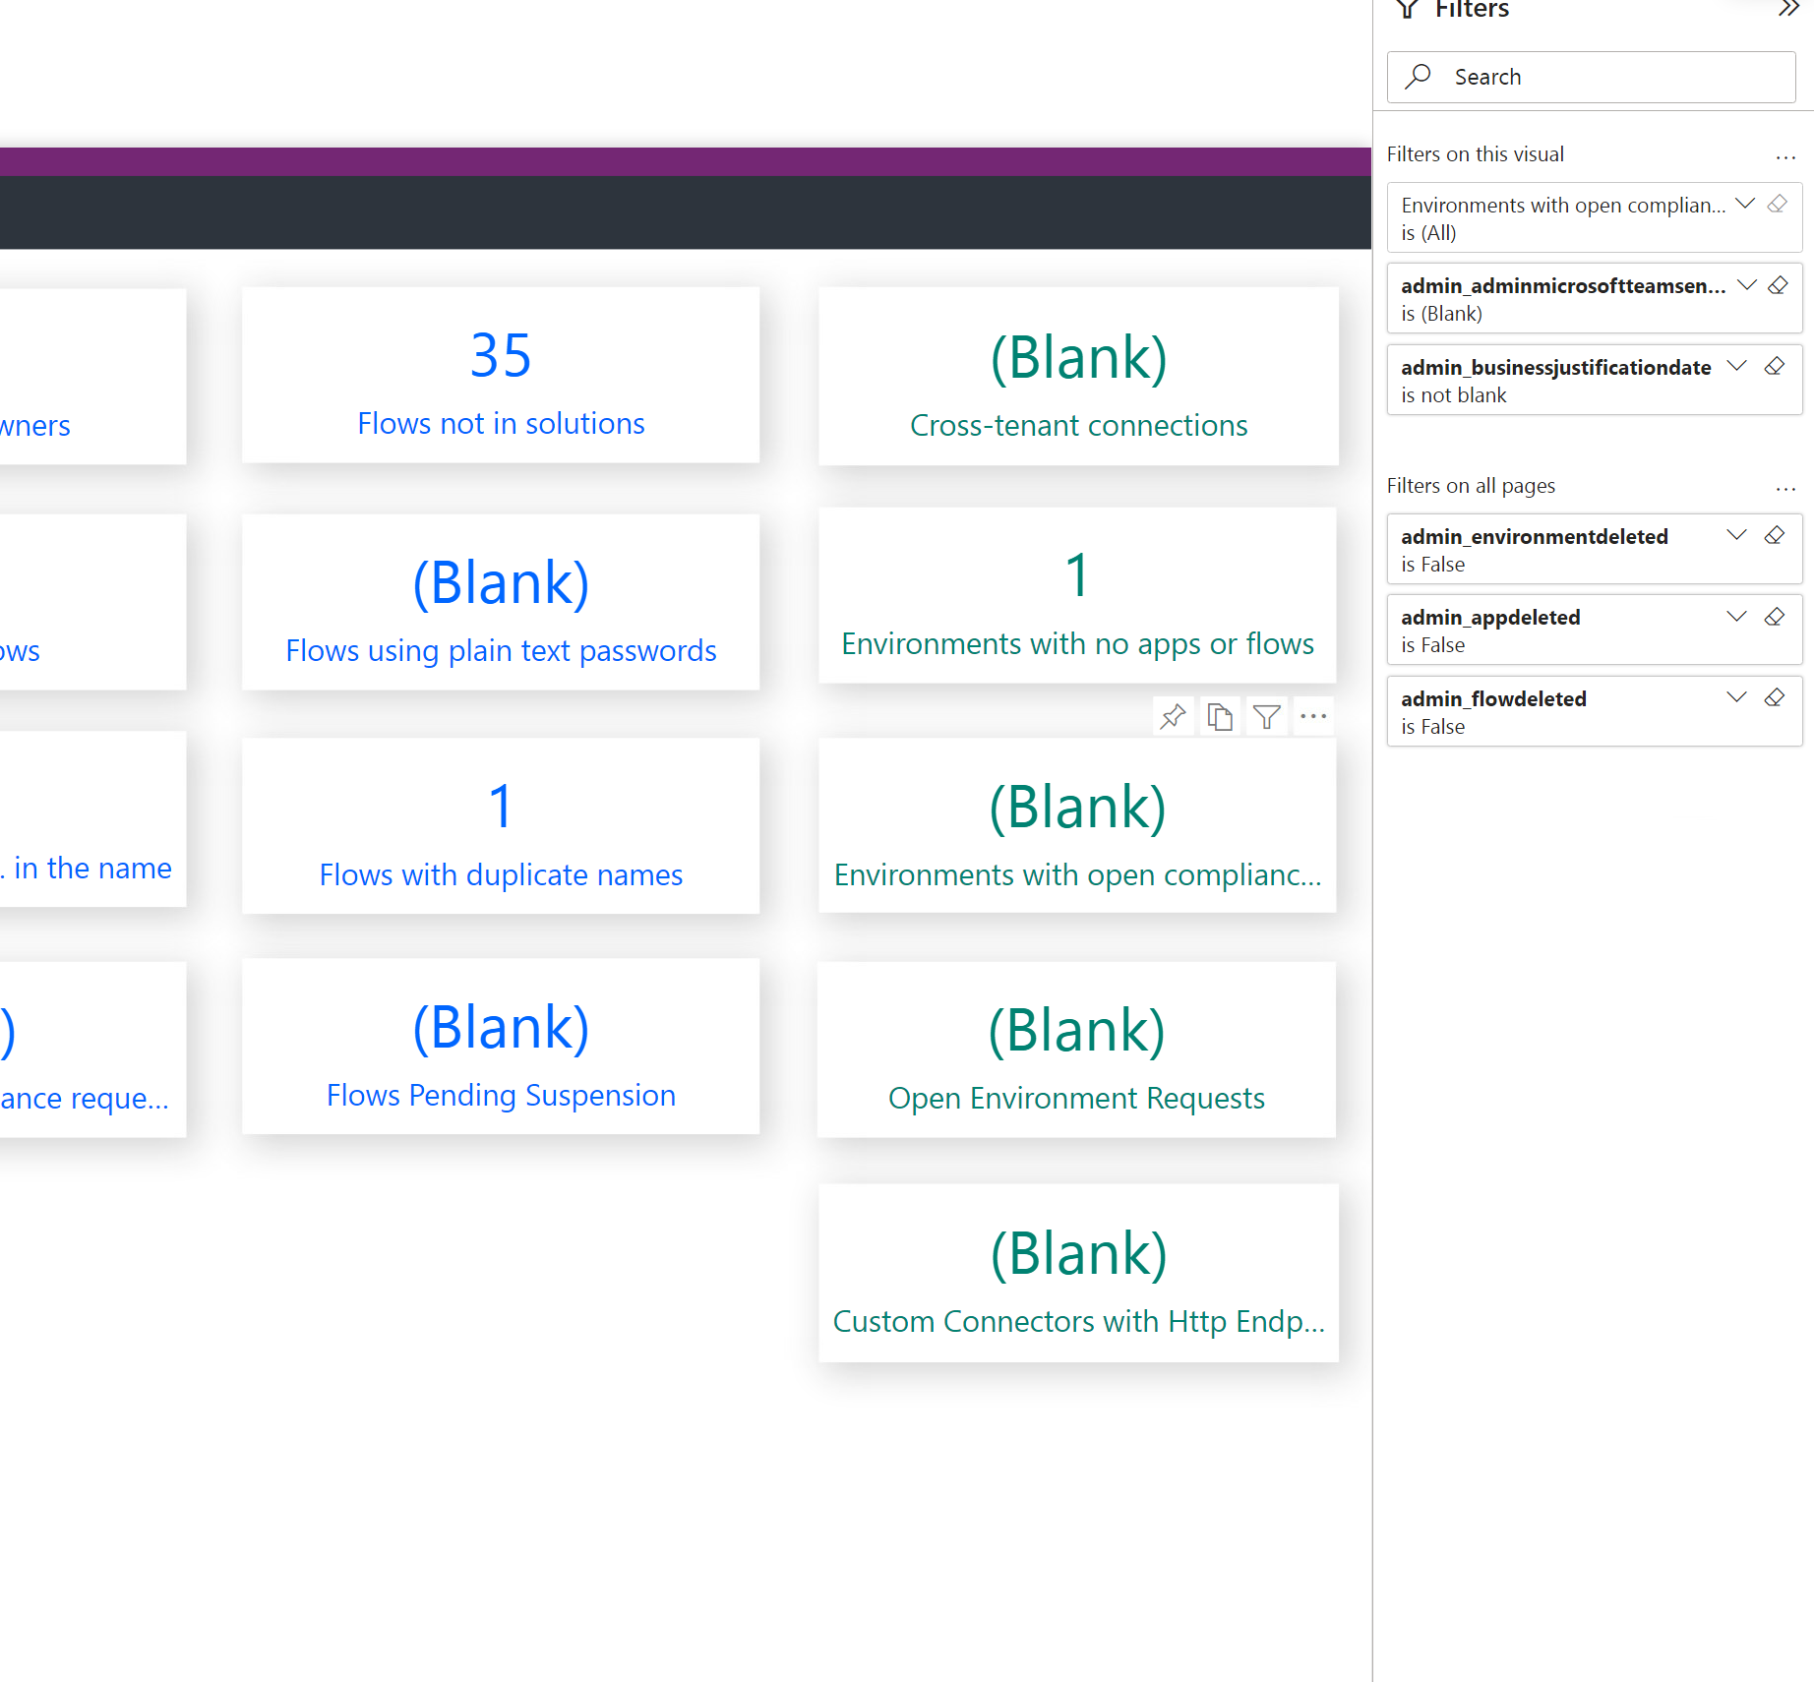Expand the admin_adminmicrosoftteamsen filter card
The image size is (1814, 1682).
click(x=1745, y=285)
